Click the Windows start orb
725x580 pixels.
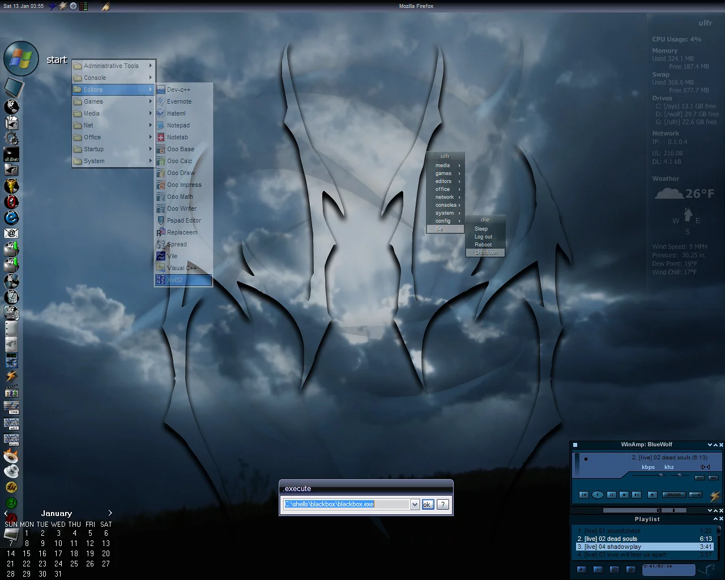point(20,58)
